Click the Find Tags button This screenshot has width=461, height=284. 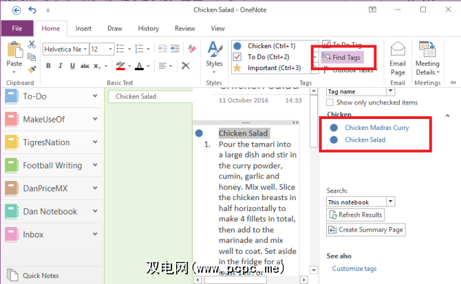coord(342,57)
